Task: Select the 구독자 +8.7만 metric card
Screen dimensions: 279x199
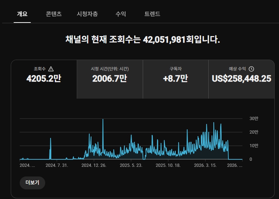Action: click(176, 79)
